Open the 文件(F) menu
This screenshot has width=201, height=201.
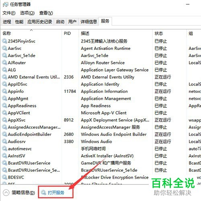pyautogui.click(x=9, y=13)
